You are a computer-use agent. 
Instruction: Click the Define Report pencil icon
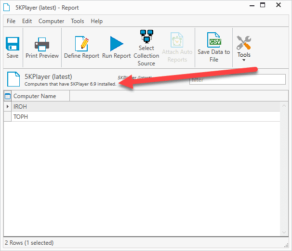[82, 44]
